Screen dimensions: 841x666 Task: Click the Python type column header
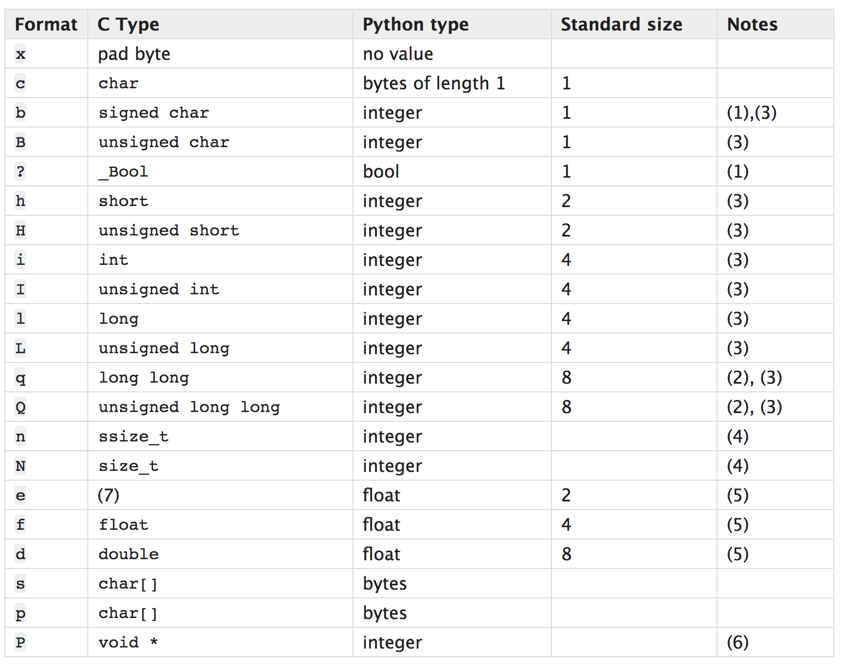(x=416, y=25)
